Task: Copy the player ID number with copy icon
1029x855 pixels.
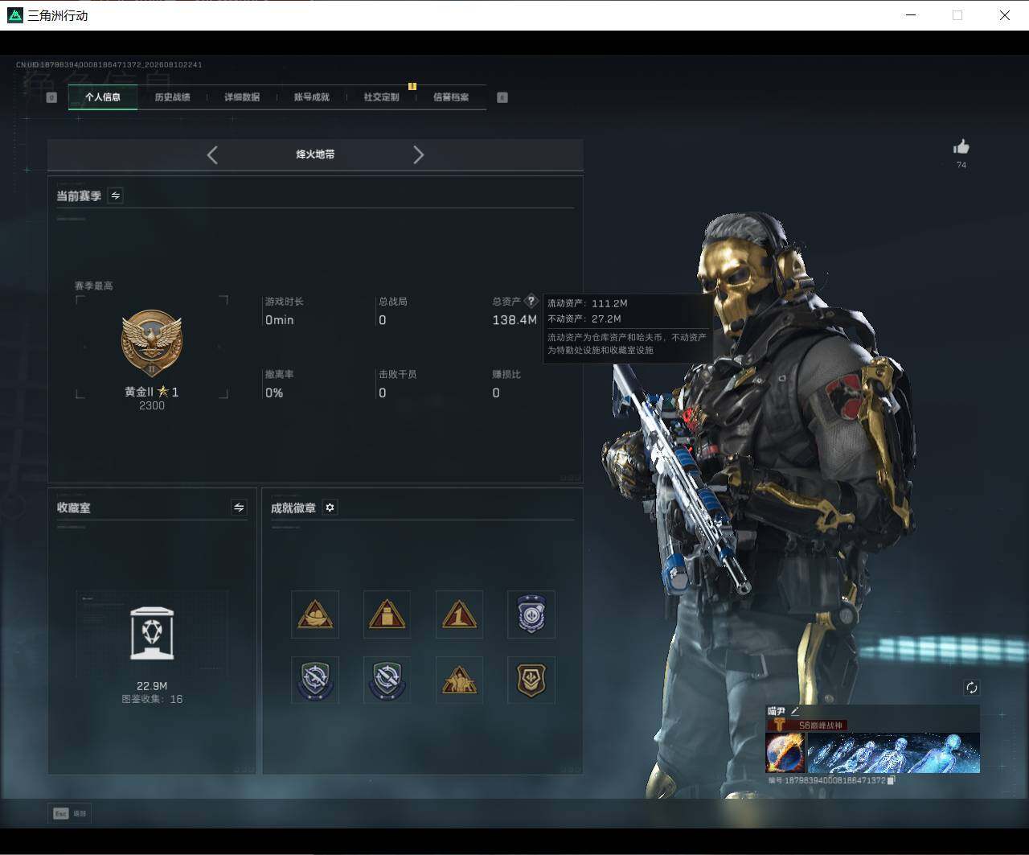Action: click(891, 780)
